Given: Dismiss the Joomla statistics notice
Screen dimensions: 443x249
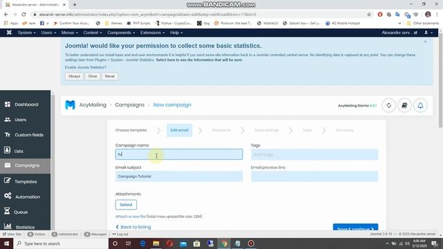Looking at the screenshot, I should pos(425,41).
